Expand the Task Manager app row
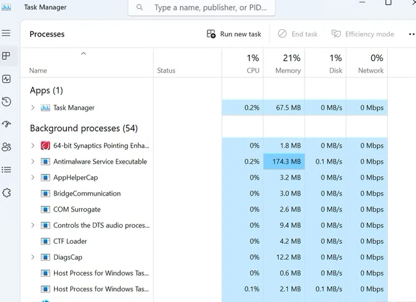416x302 pixels. click(x=33, y=107)
